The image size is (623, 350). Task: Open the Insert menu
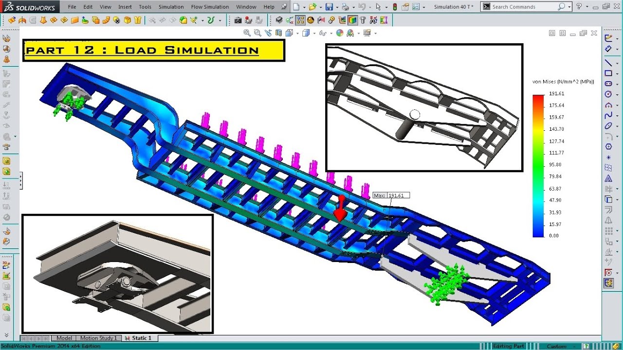[x=125, y=7]
